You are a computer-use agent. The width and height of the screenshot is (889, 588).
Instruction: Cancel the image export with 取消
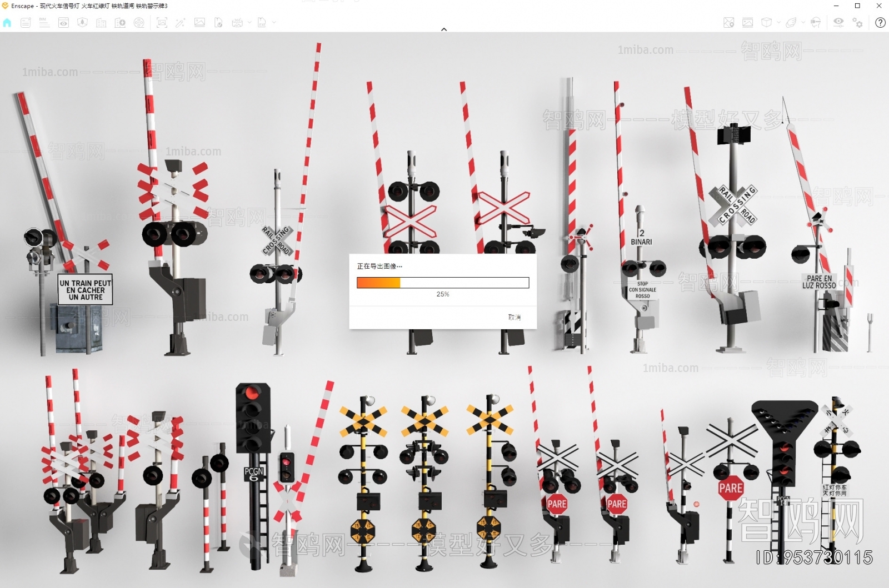[514, 317]
